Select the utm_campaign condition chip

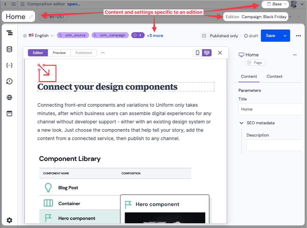tap(110, 35)
